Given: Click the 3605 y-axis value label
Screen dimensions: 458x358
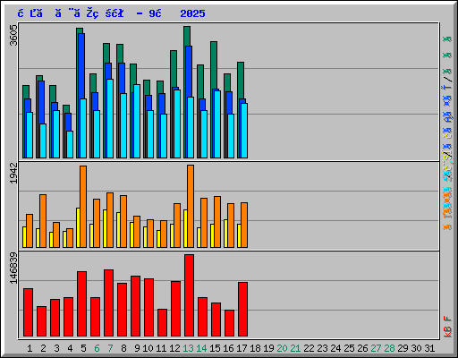Looking at the screenshot, I should (x=13, y=35).
